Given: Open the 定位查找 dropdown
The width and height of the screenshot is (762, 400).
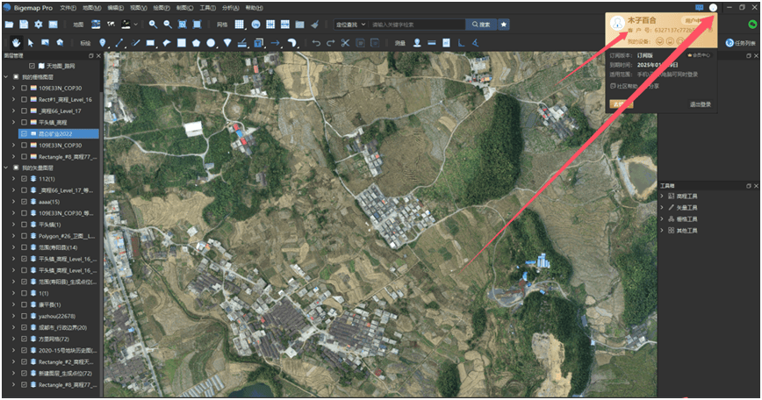Looking at the screenshot, I should (350, 25).
